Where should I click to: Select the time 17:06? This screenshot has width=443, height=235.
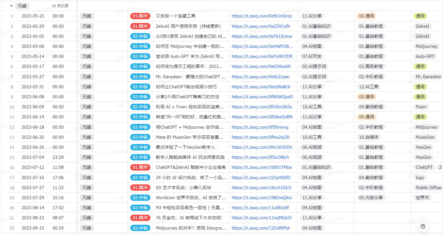[x=58, y=178]
